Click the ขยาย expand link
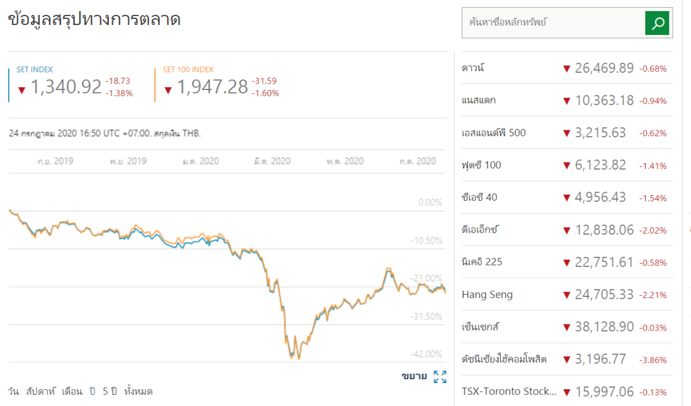Viewport: 691px width, 406px height. [x=414, y=377]
